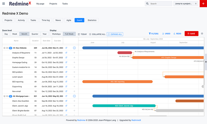Click RedmineX logo
The image size is (207, 124).
[20, 4]
